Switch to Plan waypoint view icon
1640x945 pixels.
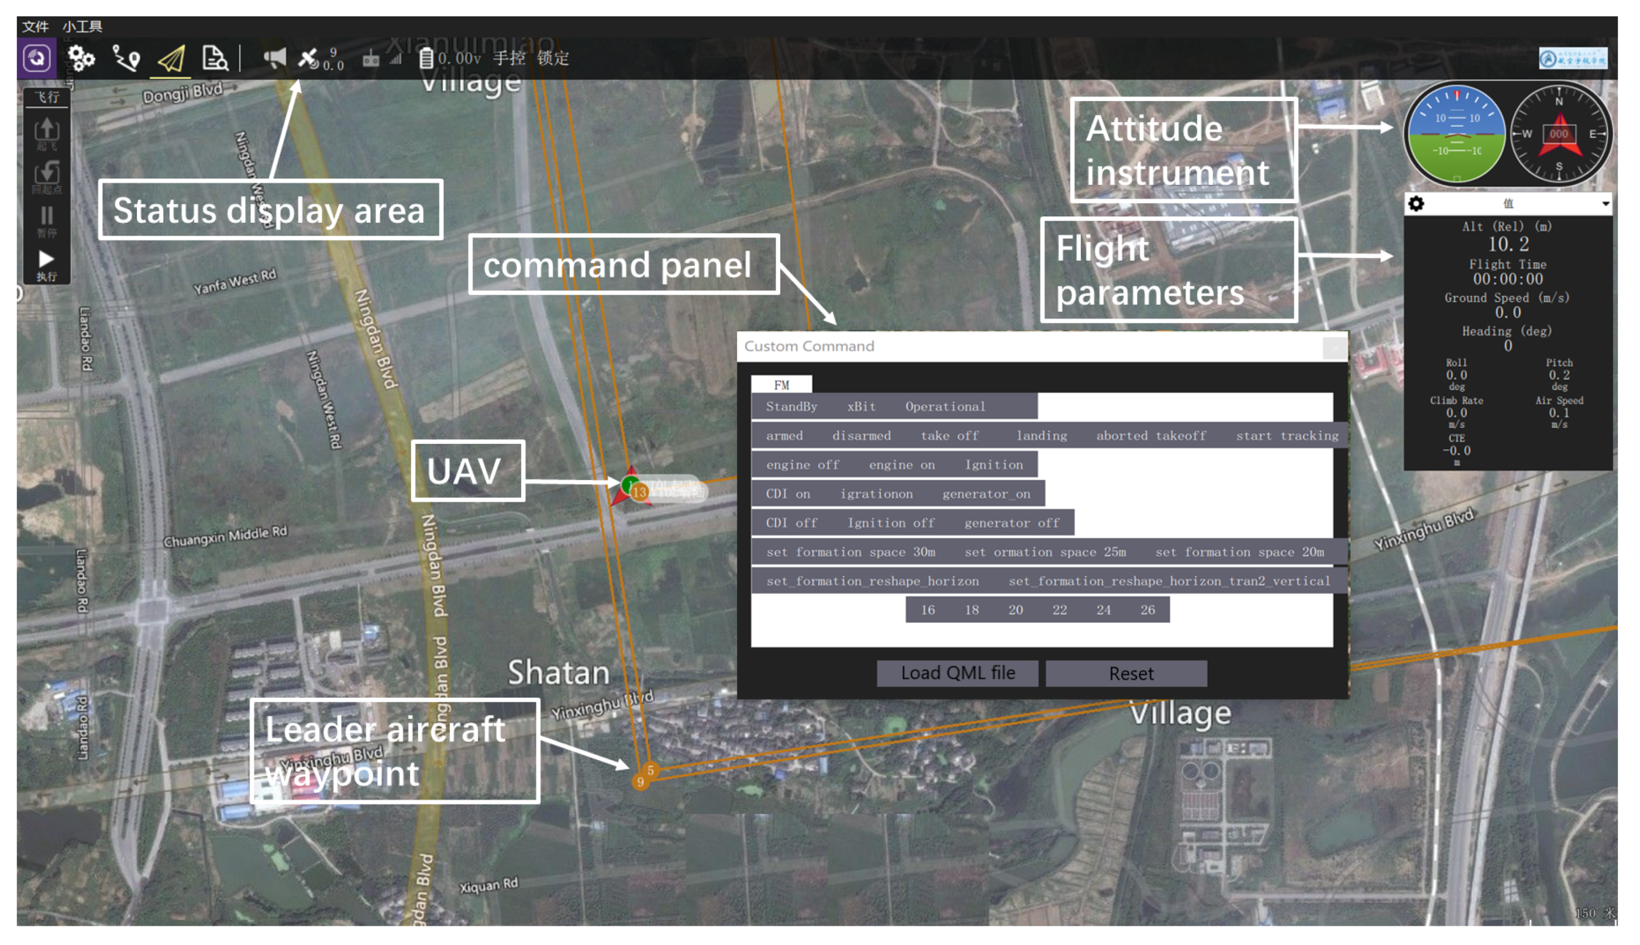coord(126,58)
